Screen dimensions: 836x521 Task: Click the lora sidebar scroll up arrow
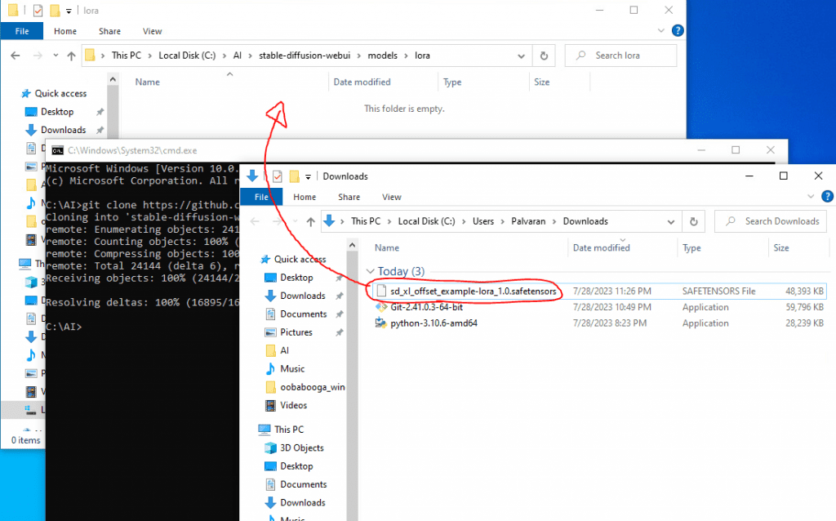[113, 79]
